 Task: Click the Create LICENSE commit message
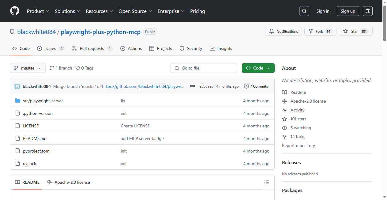135,126
